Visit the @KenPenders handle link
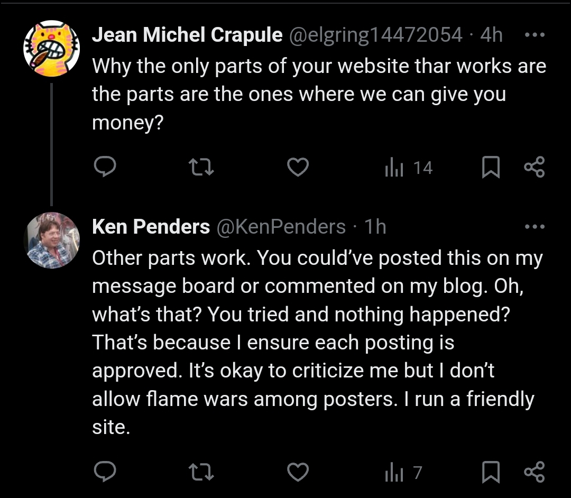Screen dimensions: 571x498 (281, 227)
